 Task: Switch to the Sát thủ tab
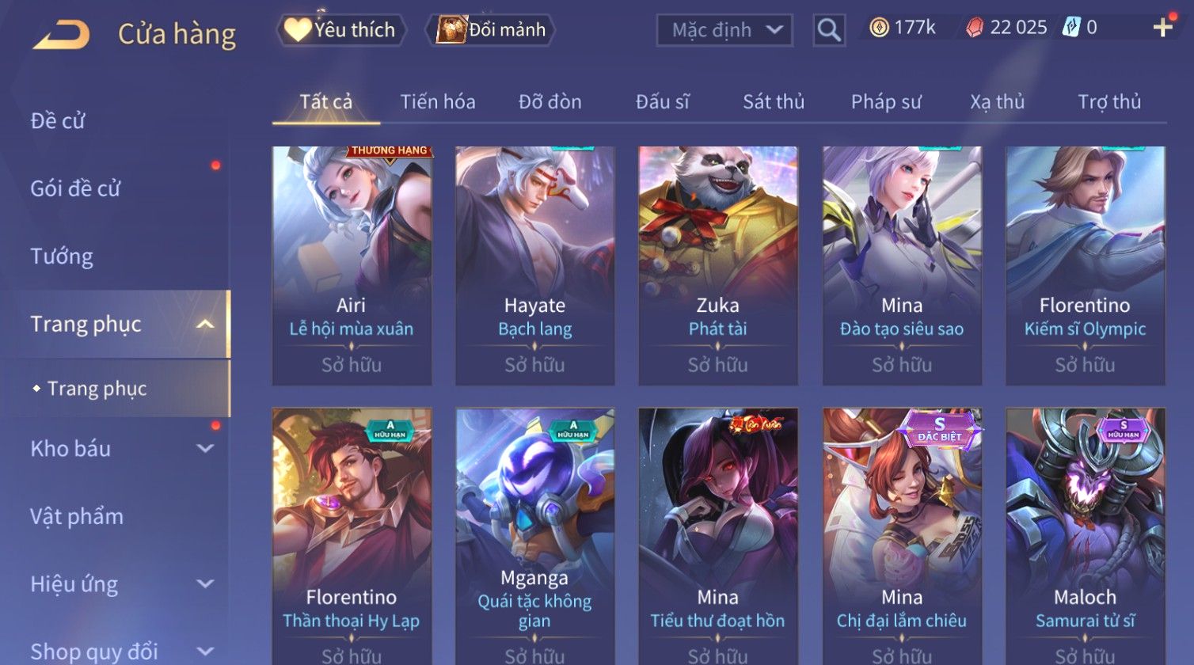774,102
